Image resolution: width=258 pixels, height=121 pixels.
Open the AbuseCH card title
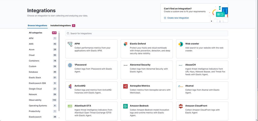(x=190, y=65)
